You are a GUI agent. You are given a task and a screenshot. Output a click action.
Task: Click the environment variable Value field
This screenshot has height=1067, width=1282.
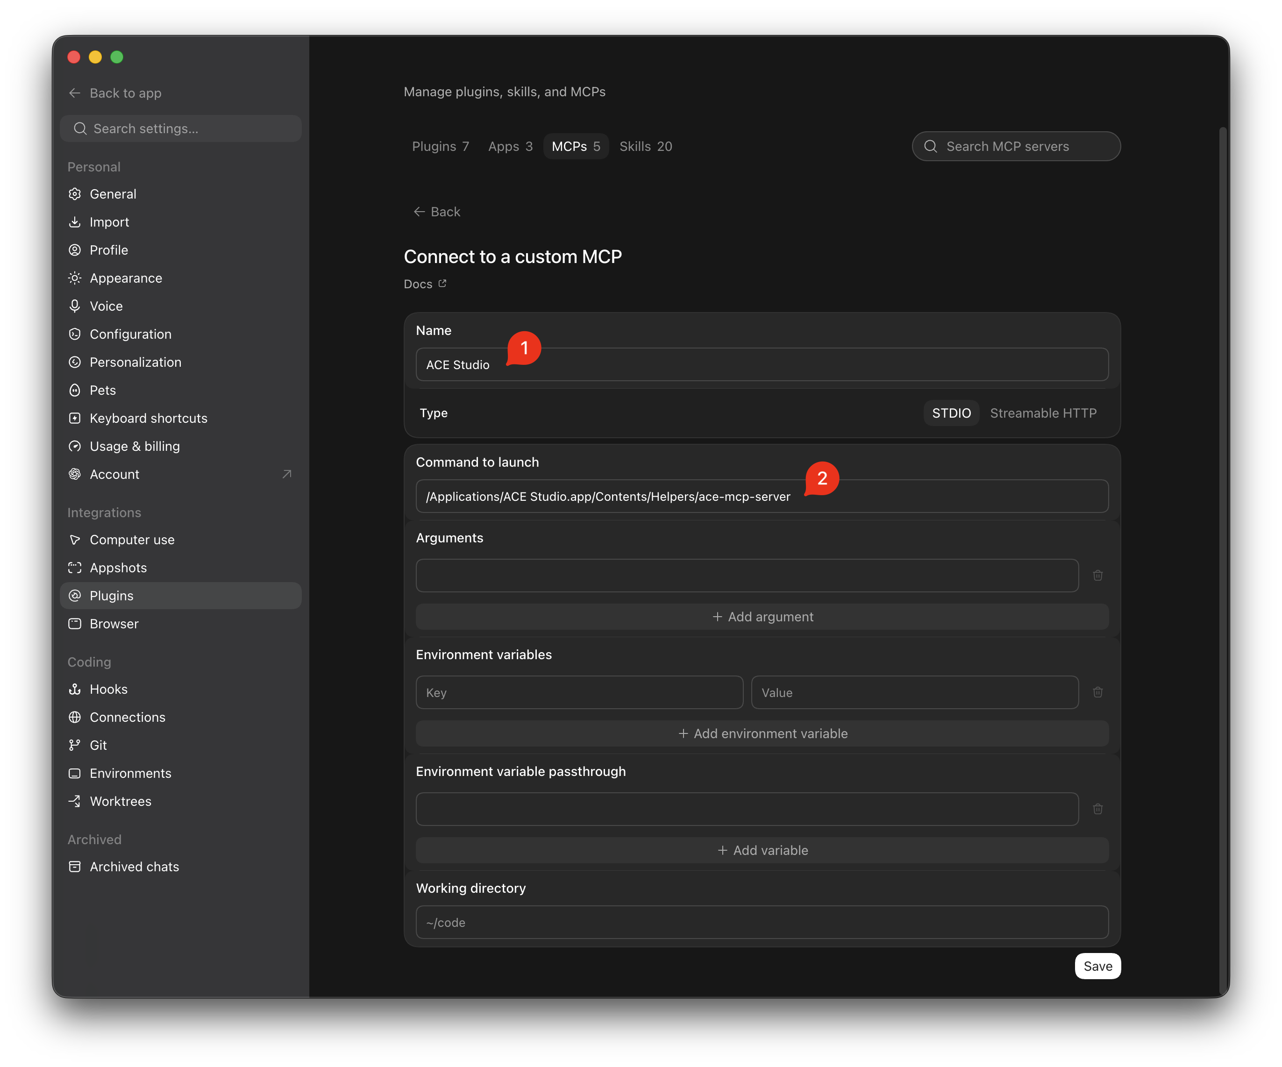point(915,693)
